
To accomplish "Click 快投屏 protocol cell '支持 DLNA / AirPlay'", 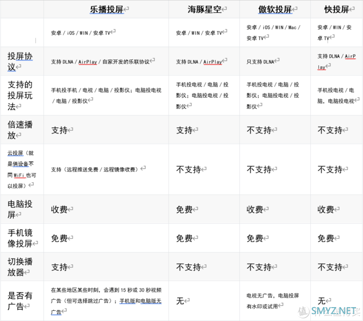I will coord(336,61).
